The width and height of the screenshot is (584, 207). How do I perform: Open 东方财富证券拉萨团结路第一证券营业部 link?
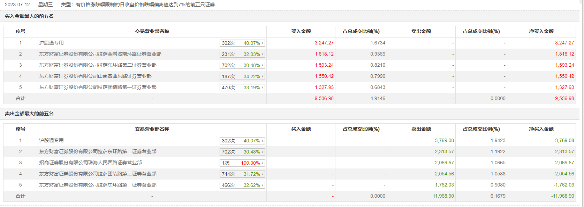click(x=98, y=87)
